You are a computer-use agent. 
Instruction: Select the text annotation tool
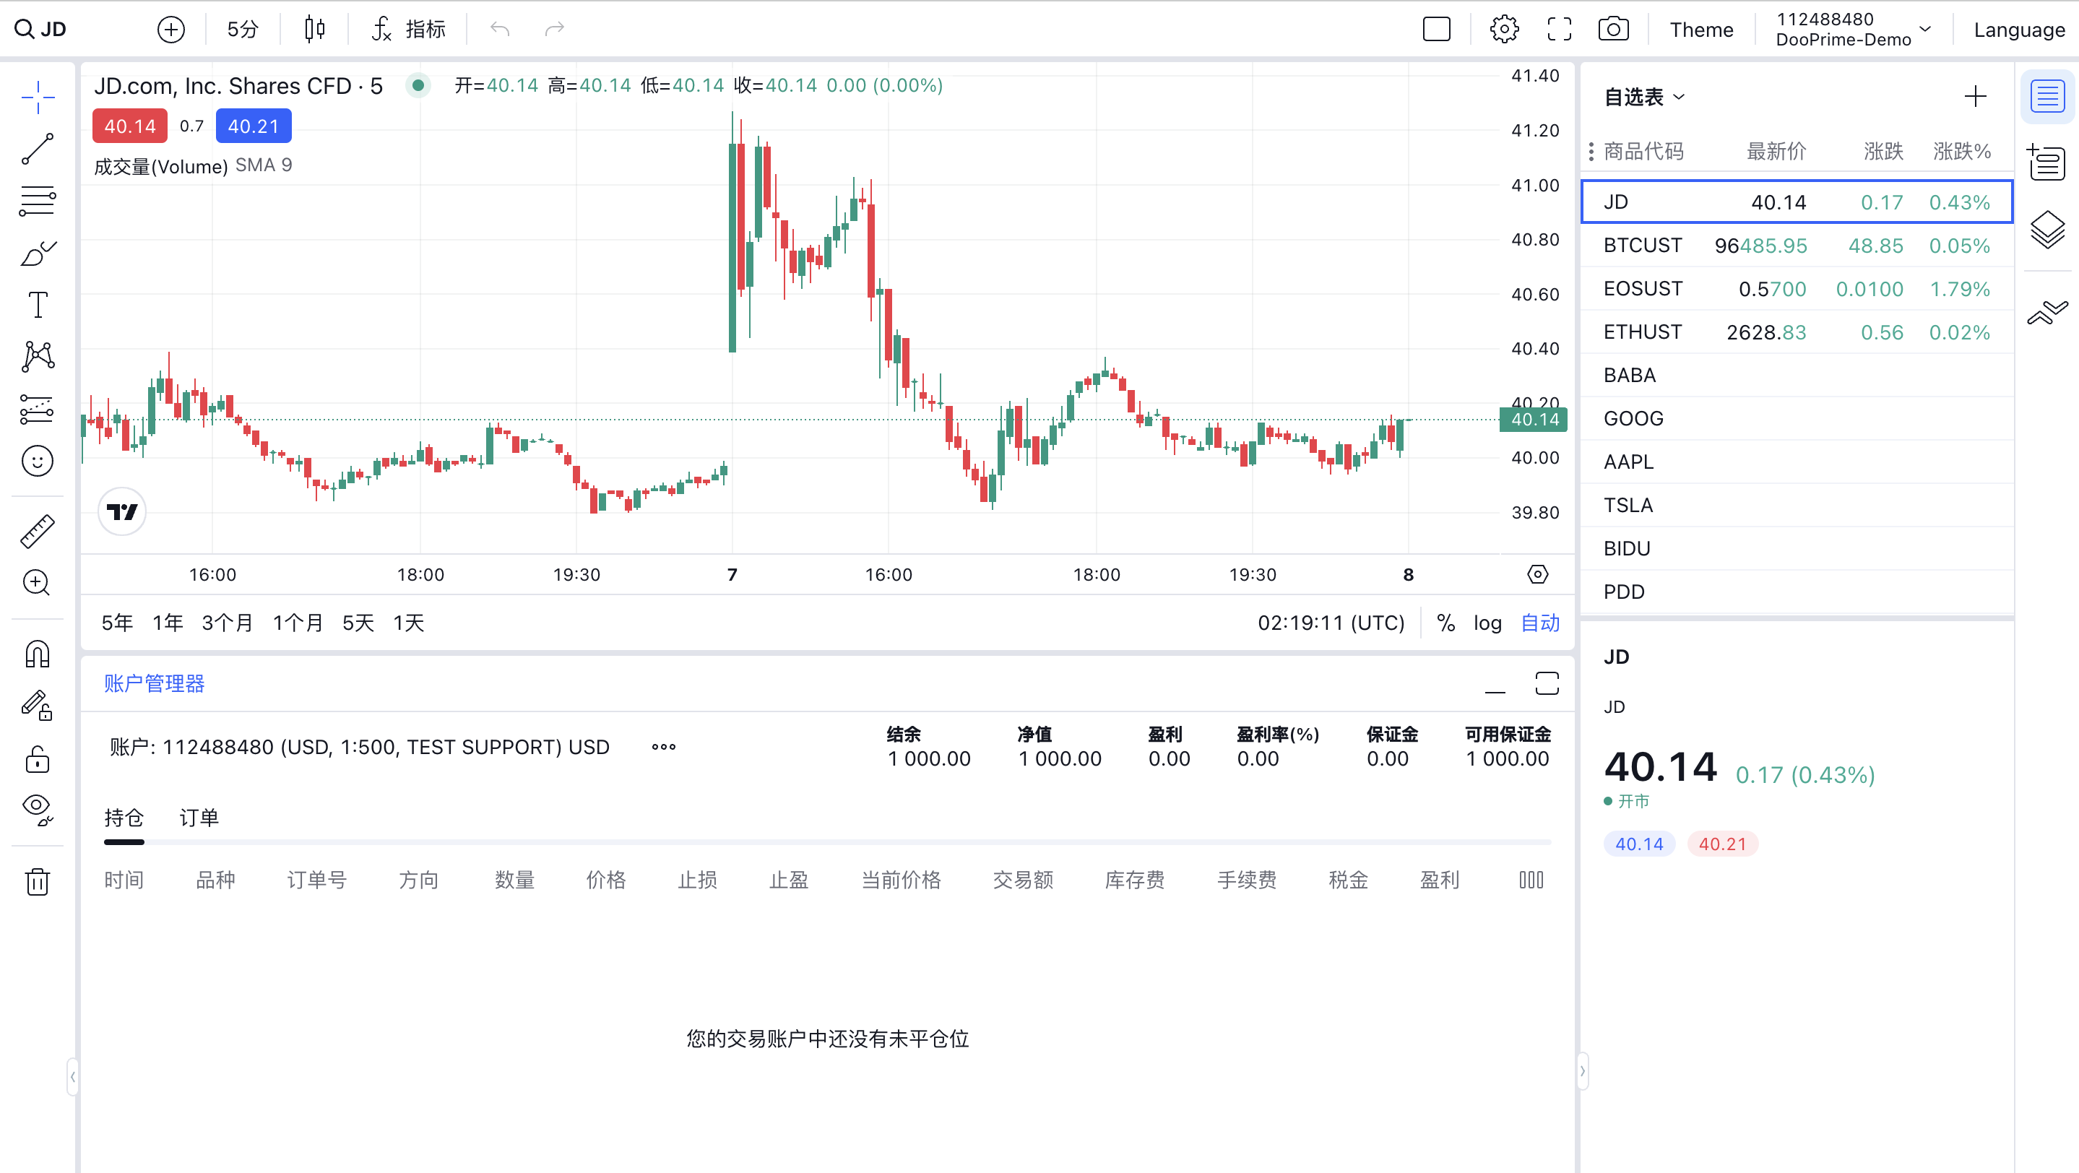click(37, 304)
